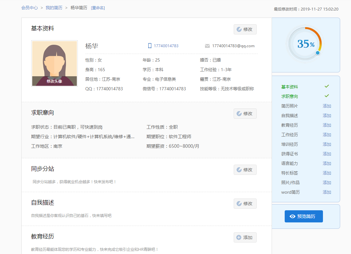The width and height of the screenshot is (351, 254).
Task: Click the email envelope icon
Action: pos(207,46)
